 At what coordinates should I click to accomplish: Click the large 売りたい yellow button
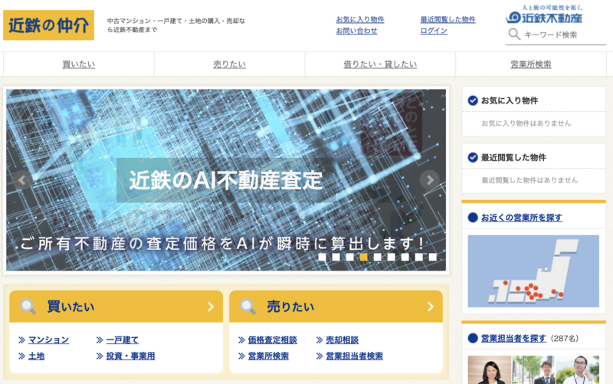click(x=336, y=307)
